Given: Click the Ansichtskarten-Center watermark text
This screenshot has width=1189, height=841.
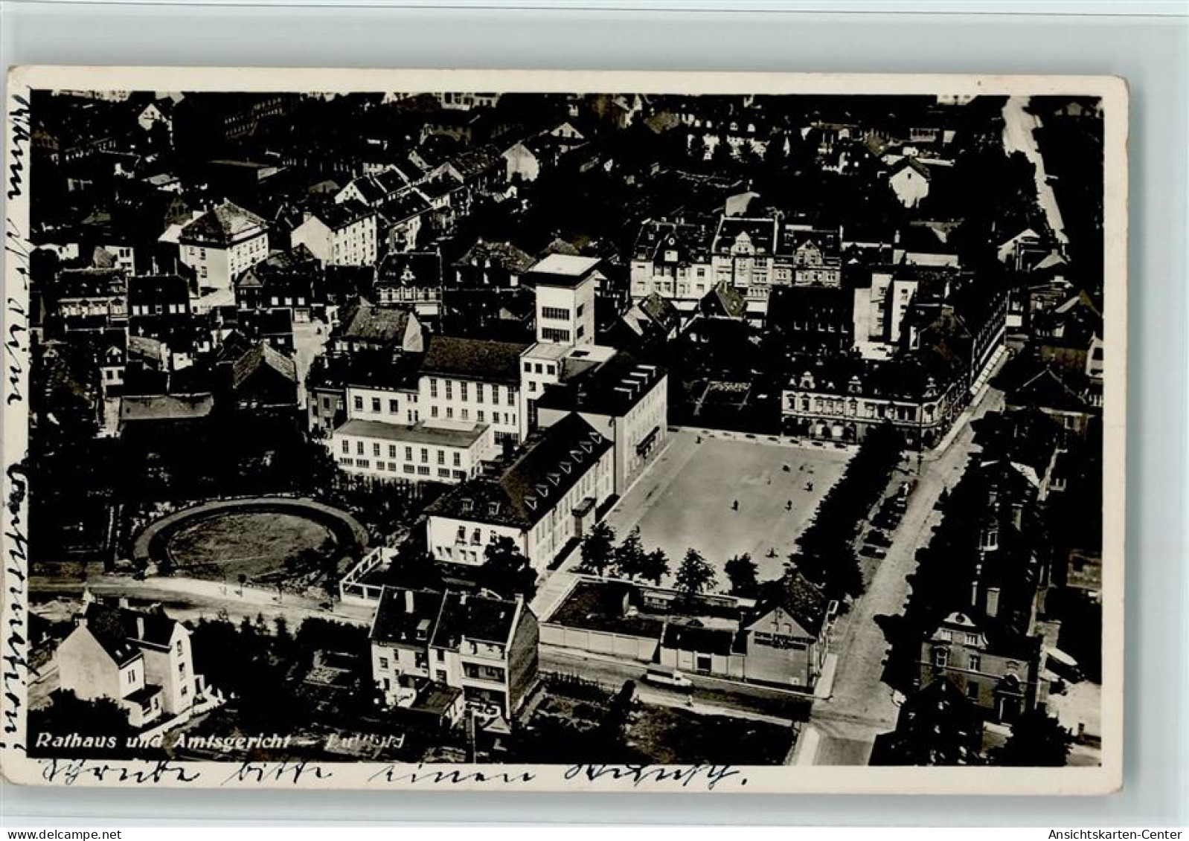Looking at the screenshot, I should pyautogui.click(x=1123, y=834).
